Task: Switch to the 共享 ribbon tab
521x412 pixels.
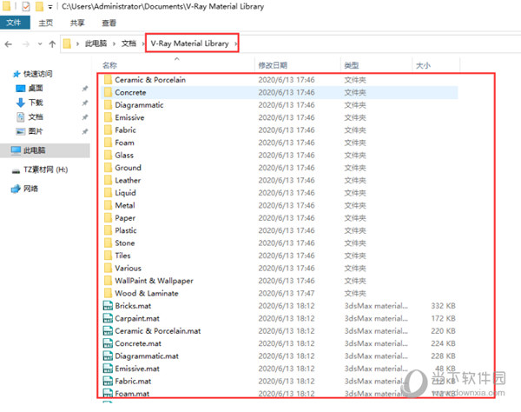Action: tap(77, 23)
